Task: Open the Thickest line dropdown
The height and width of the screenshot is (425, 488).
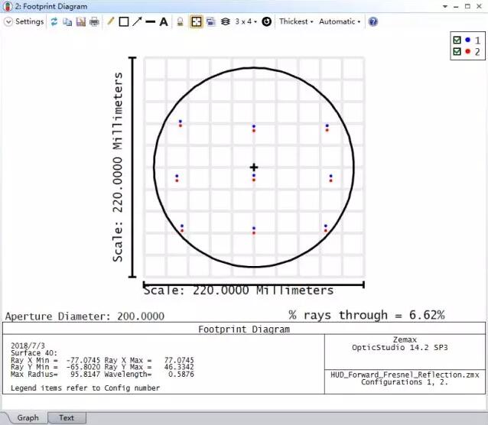Action: [295, 21]
